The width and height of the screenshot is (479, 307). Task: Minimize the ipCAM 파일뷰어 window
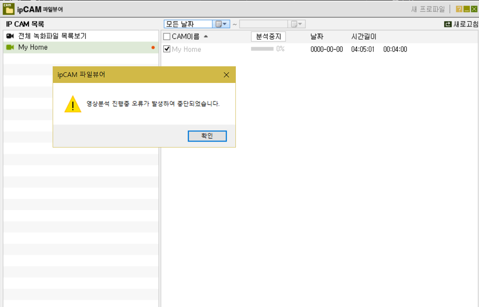click(467, 9)
